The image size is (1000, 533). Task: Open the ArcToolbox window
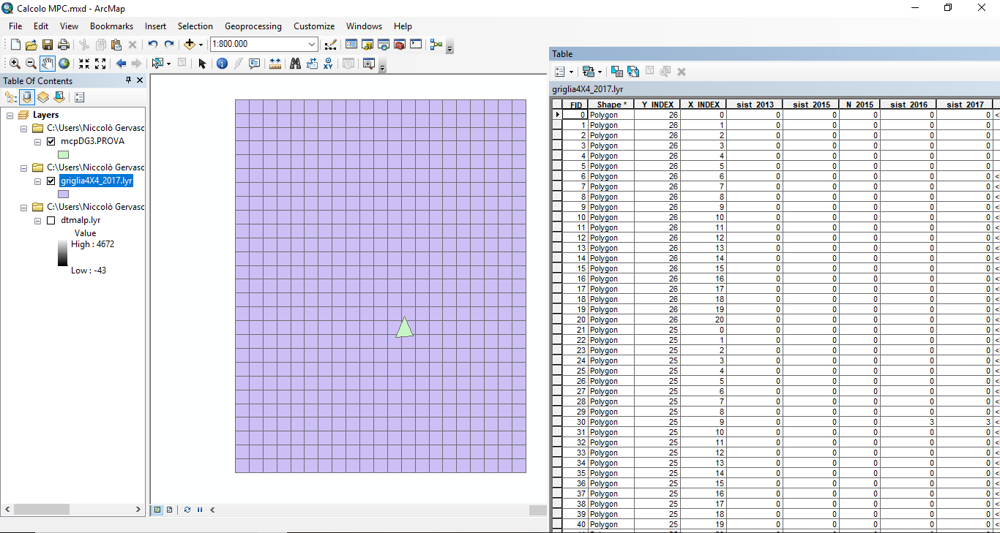coord(400,45)
